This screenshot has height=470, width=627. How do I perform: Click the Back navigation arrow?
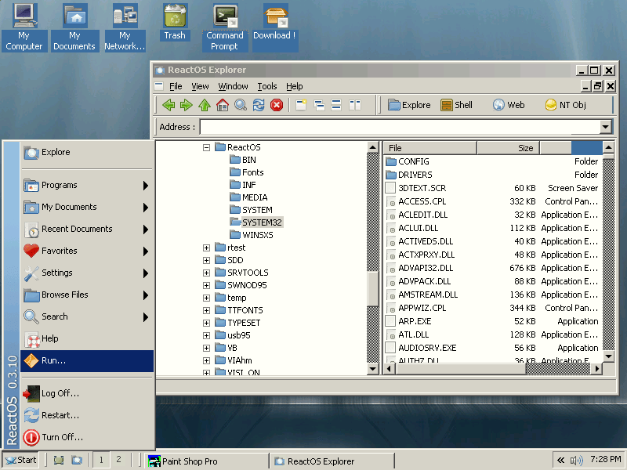(x=169, y=104)
